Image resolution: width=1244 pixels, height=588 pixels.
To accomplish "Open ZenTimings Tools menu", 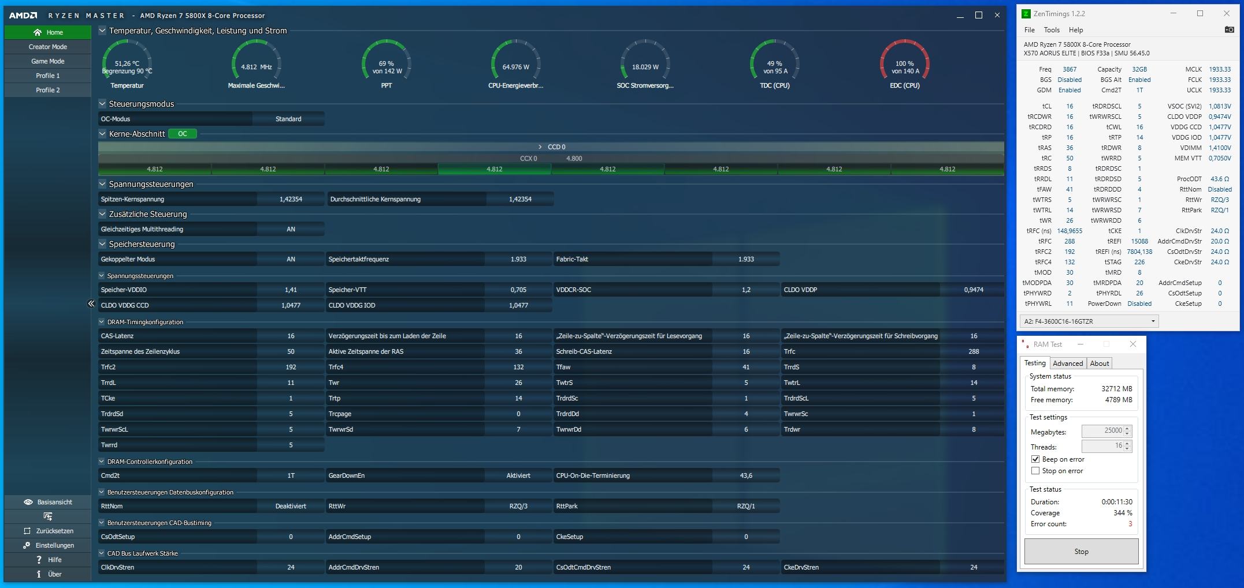I will (x=1052, y=30).
